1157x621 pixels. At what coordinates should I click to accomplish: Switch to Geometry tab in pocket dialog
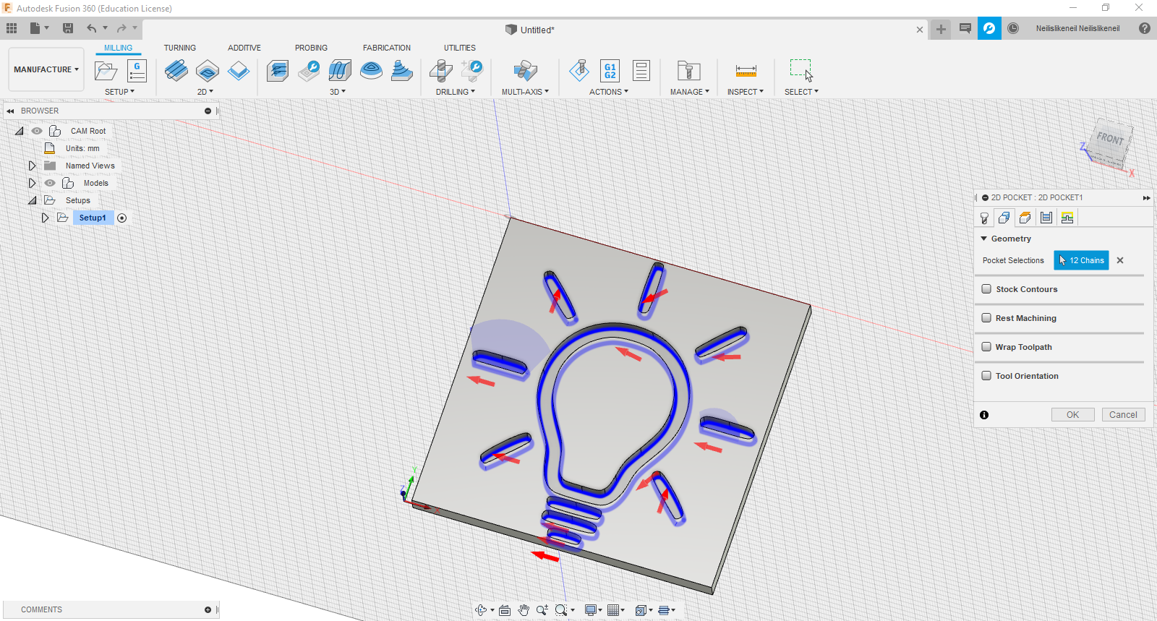tap(1004, 218)
